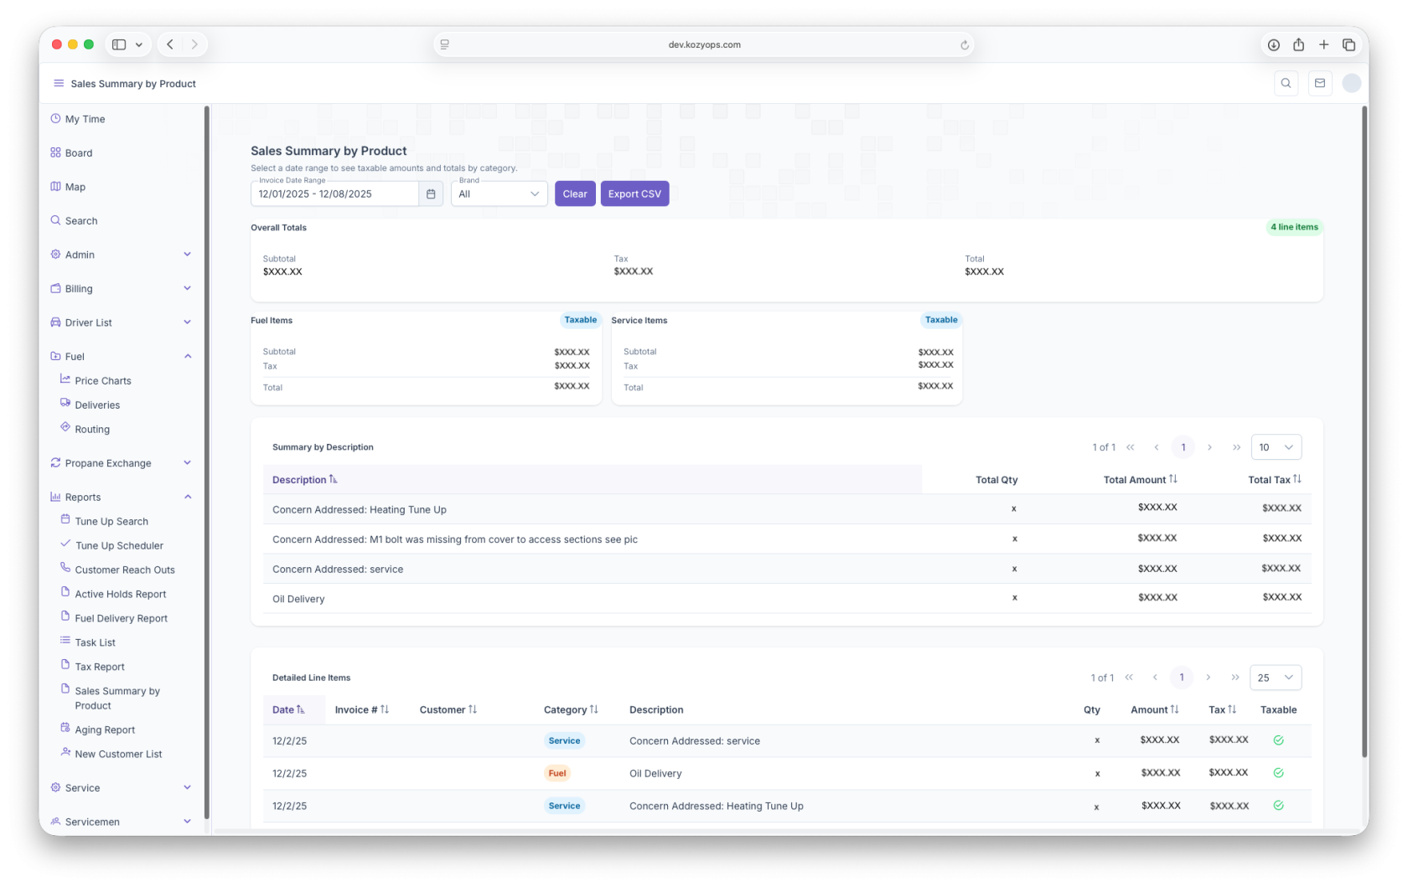Click the hamburger menu icon
Image resolution: width=1408 pixels, height=887 pixels.
tap(59, 84)
